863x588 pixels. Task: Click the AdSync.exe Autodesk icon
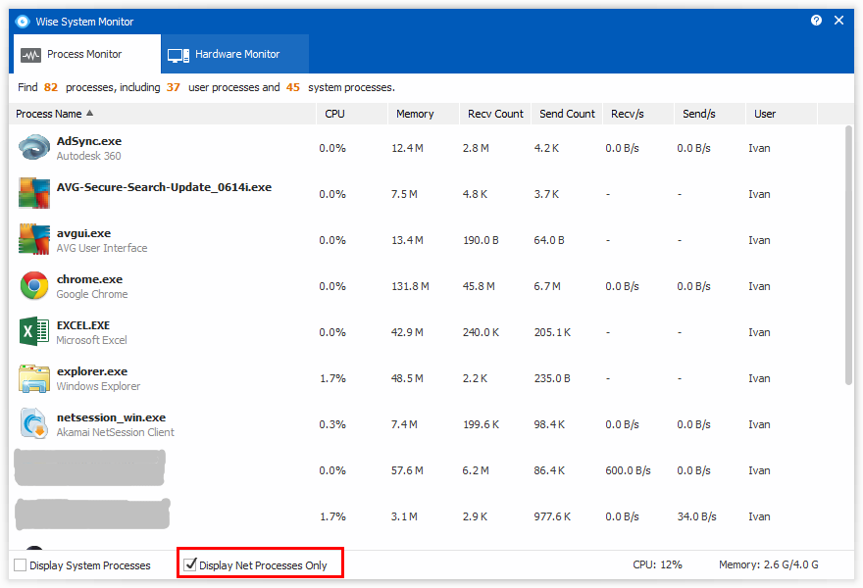tap(34, 148)
